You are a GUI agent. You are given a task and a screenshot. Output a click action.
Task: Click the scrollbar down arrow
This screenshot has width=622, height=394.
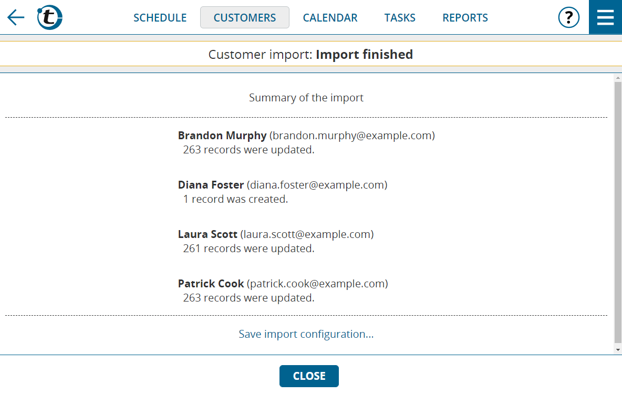618,350
